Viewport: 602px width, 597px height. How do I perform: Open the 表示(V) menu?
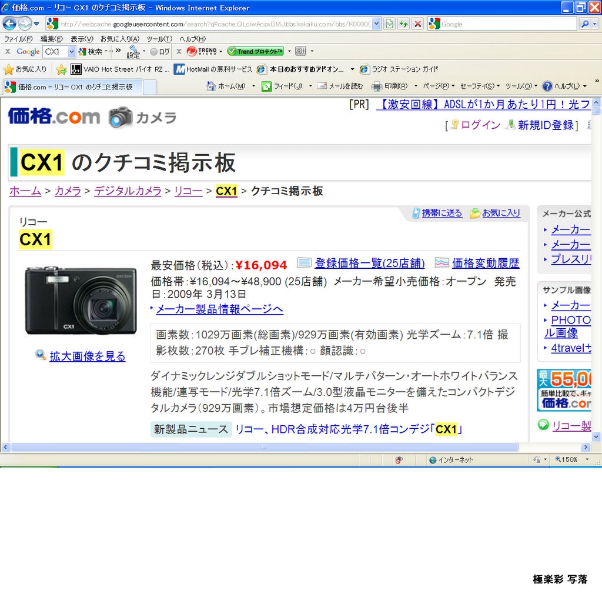(x=82, y=39)
